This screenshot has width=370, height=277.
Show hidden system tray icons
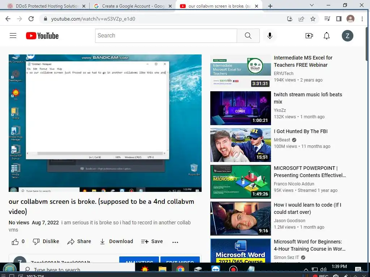(x=306, y=269)
